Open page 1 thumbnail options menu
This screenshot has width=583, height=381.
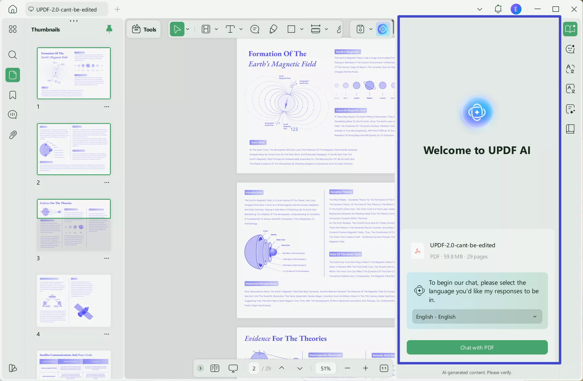pyautogui.click(x=107, y=107)
